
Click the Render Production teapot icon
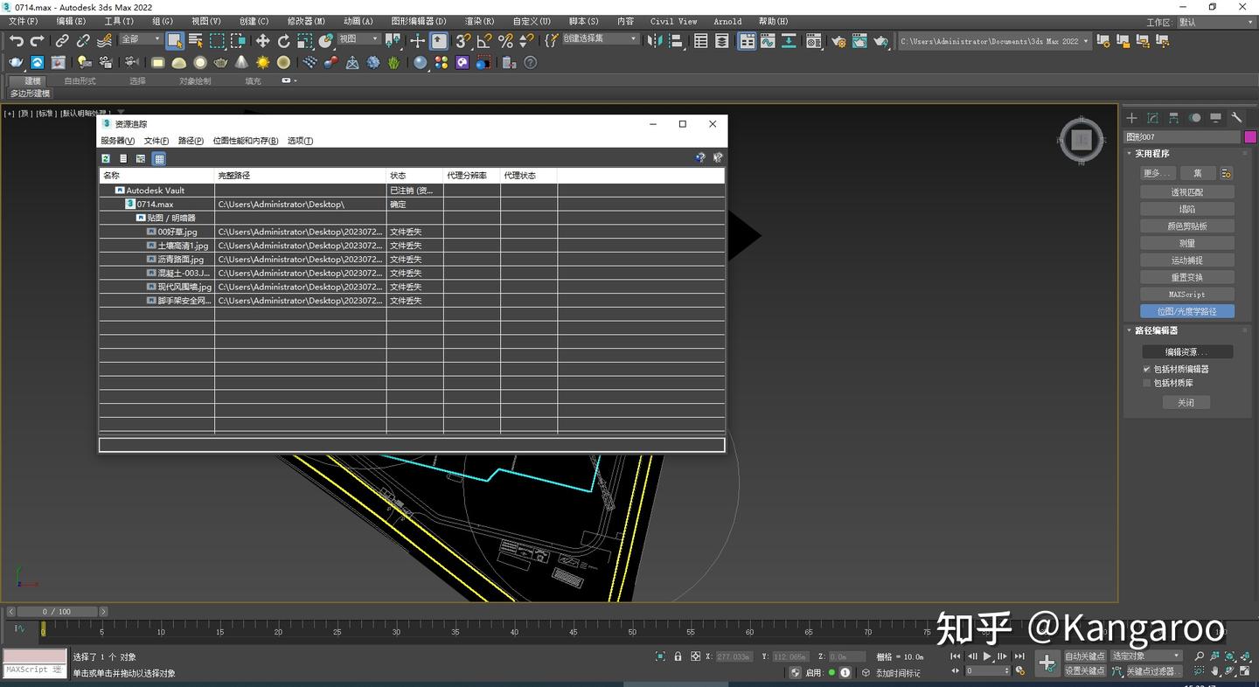click(x=881, y=41)
